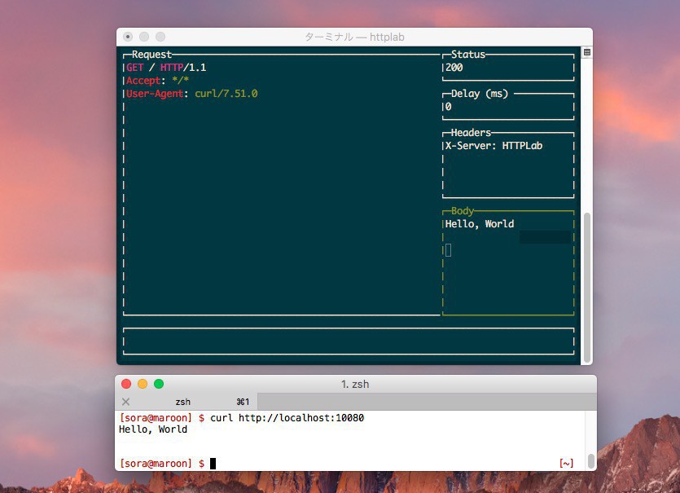
Task: Click the close button of the httplab window
Action: tap(128, 37)
